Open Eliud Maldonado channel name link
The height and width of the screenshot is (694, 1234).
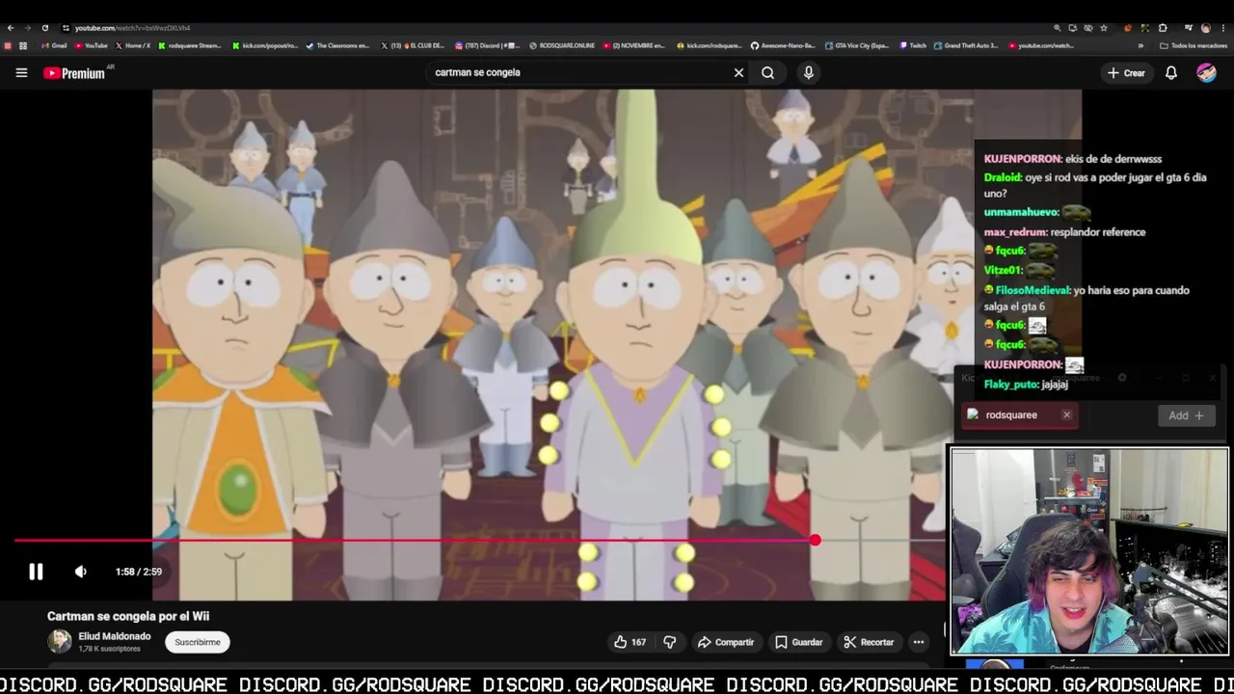click(115, 636)
